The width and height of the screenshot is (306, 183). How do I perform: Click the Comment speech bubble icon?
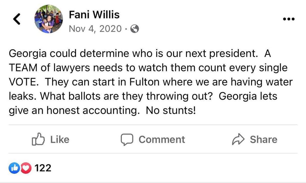pyautogui.click(x=127, y=139)
